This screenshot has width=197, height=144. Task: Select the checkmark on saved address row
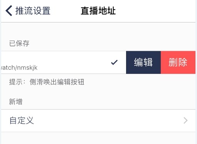114,62
